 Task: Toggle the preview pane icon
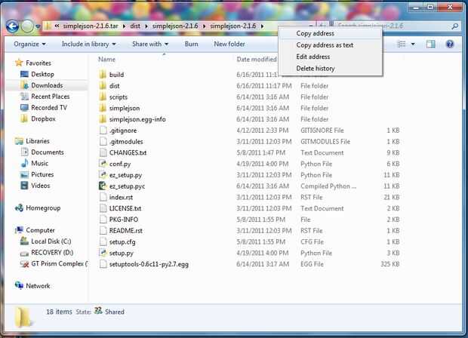tap(431, 45)
